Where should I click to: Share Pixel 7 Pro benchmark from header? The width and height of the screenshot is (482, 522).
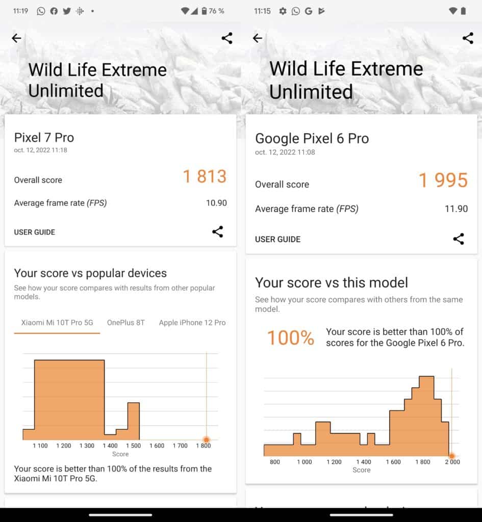(x=227, y=38)
